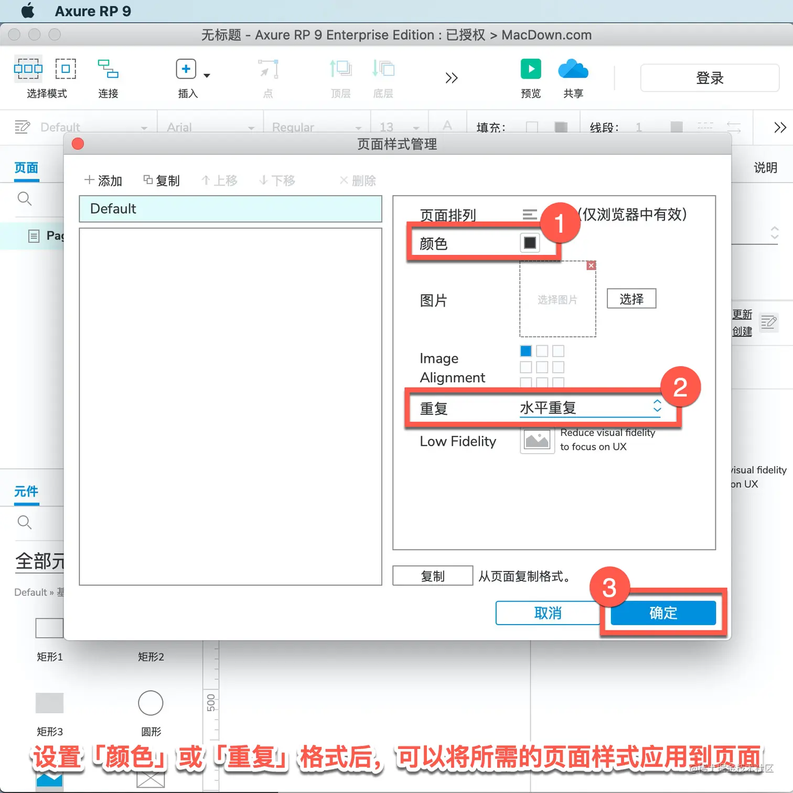Image resolution: width=793 pixels, height=793 pixels.
Task: Click the Confirm (确定) button
Action: pos(663,613)
